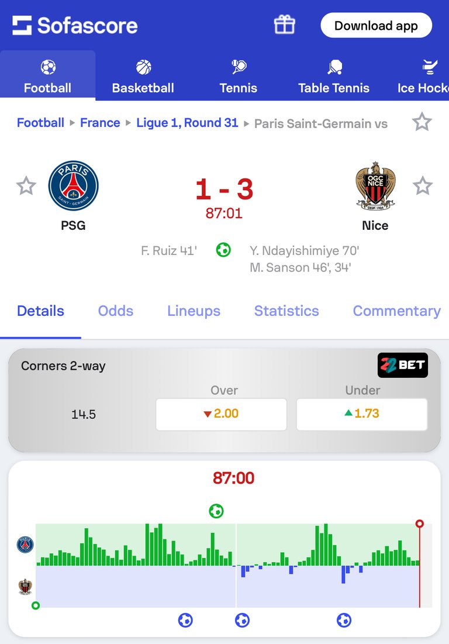The height and width of the screenshot is (644, 449).
Task: Follow the Ligue 1, Round 31 breadcrumb link
Action: [x=187, y=123]
